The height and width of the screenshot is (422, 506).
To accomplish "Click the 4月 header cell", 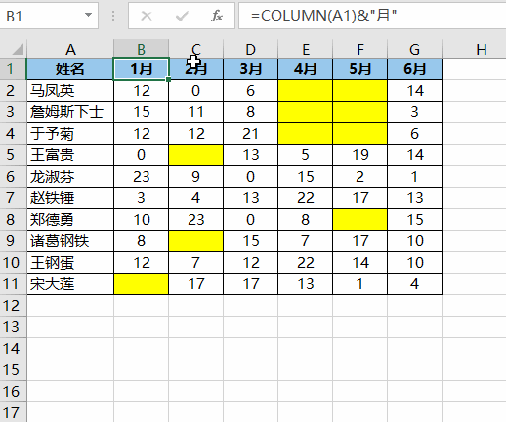I will [305, 69].
